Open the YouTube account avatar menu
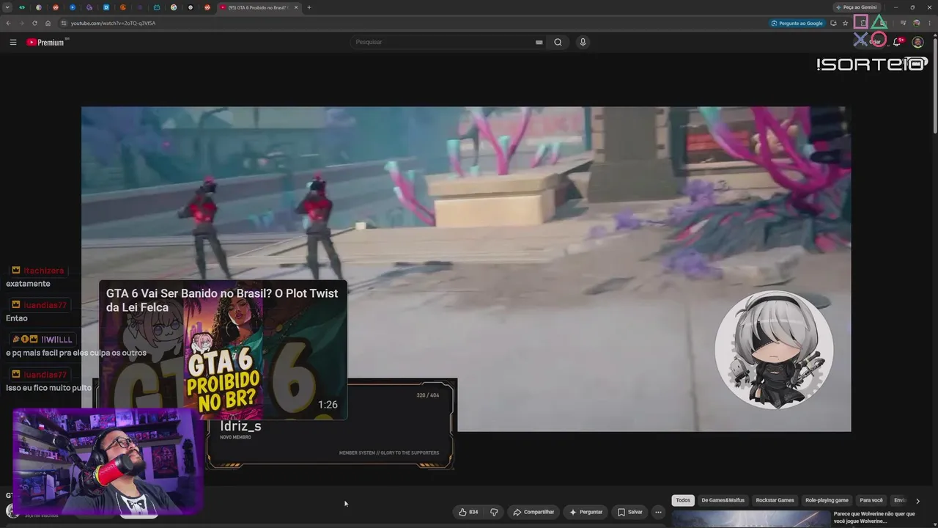This screenshot has width=938, height=528. point(917,42)
